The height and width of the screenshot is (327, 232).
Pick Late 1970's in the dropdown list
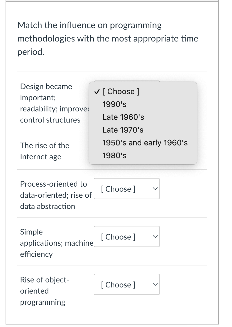[123, 130]
